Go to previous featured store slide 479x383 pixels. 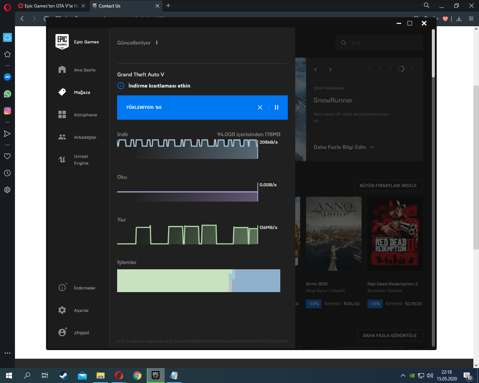point(315,70)
